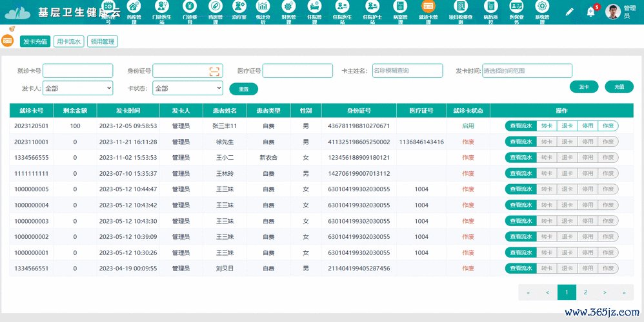Open the 系统管理 gear icon
The image size is (644, 322).
coord(542,6)
